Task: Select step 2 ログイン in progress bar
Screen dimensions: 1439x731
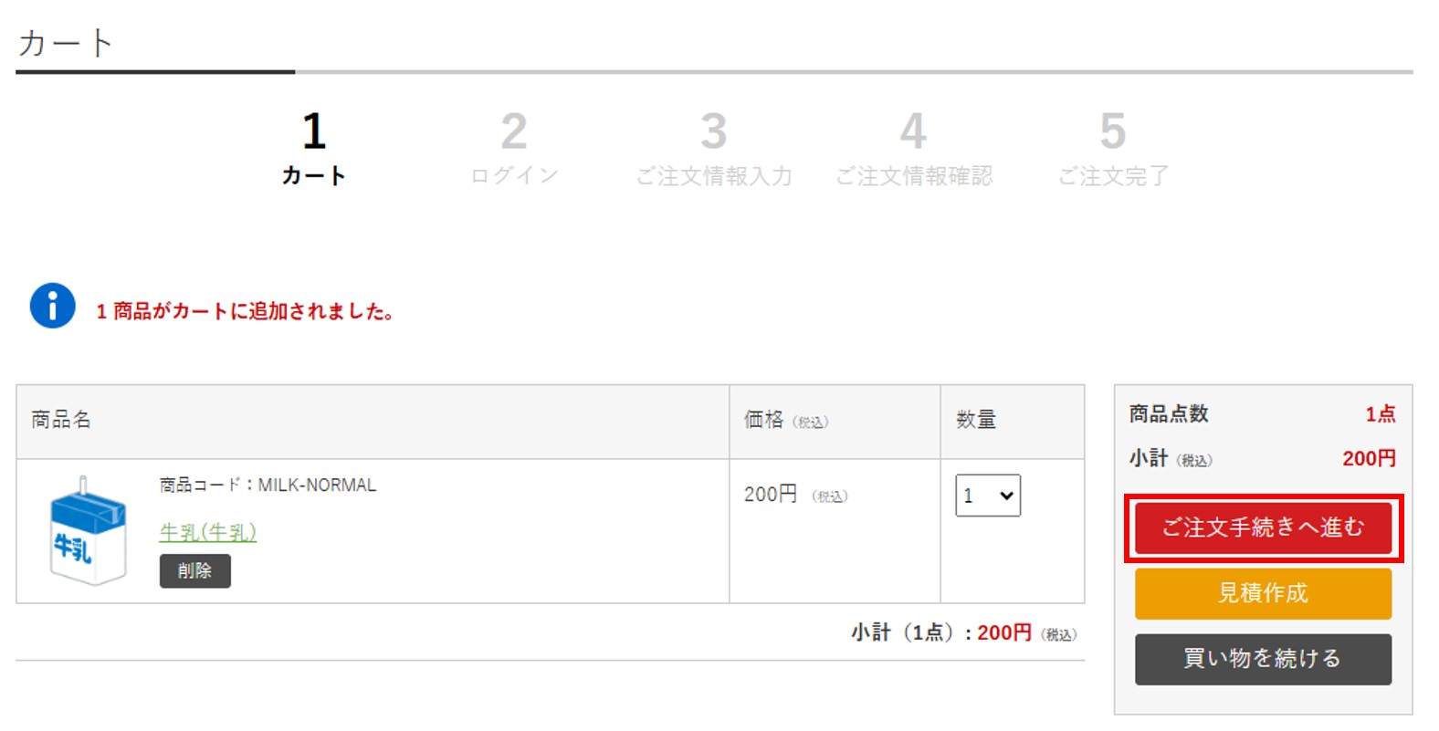Action: 514,149
